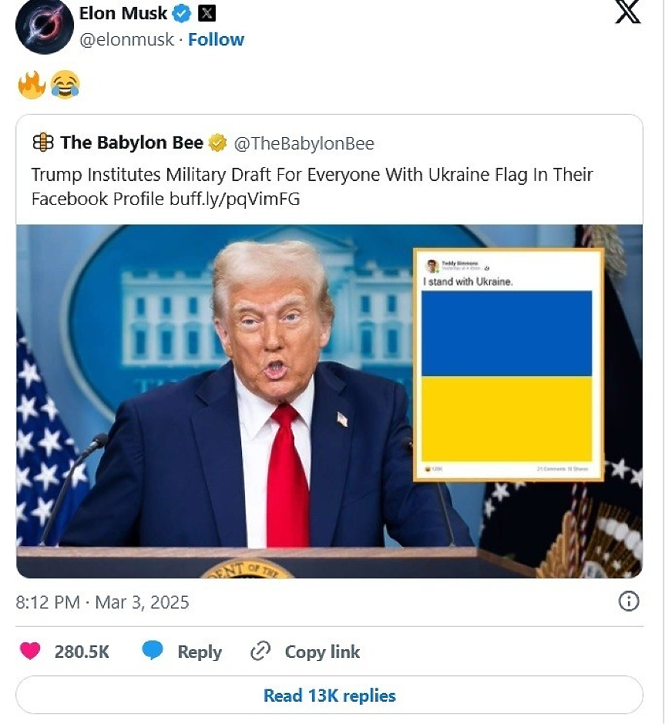Open the buff.ly/pqVimFG link
Image resolution: width=665 pixels, height=724 pixels.
tap(234, 199)
